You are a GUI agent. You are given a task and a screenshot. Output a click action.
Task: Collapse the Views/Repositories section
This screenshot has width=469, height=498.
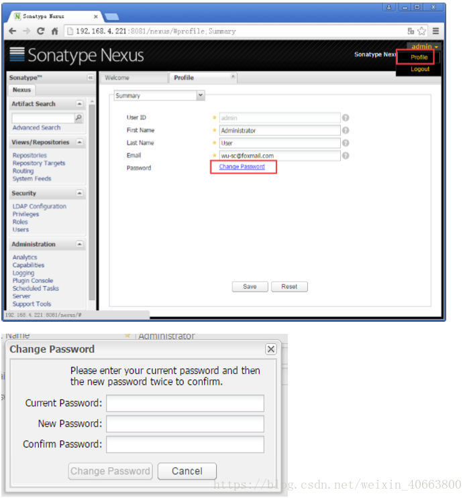click(79, 142)
